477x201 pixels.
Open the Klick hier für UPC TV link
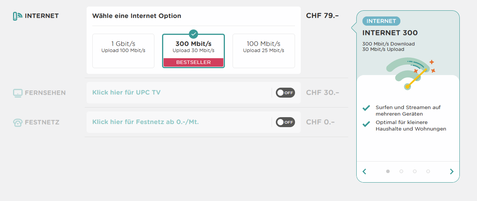pos(126,93)
